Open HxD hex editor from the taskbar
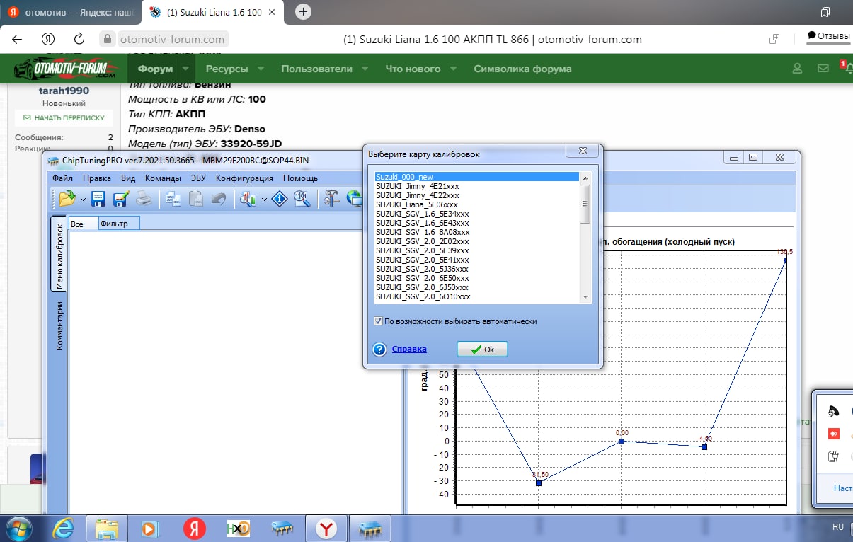Viewport: 853px width, 542px height. pyautogui.click(x=238, y=528)
